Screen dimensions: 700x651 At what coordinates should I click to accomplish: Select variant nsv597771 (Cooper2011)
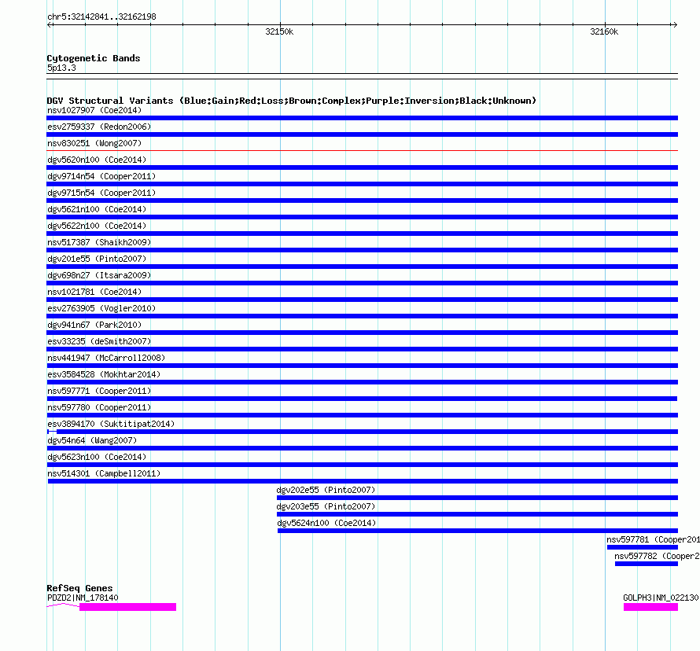tap(99, 391)
